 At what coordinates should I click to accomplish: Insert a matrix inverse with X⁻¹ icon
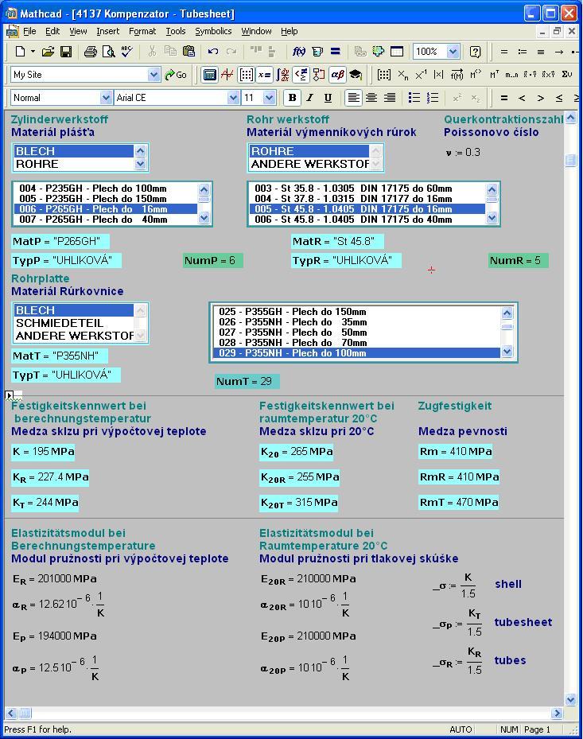click(x=421, y=75)
